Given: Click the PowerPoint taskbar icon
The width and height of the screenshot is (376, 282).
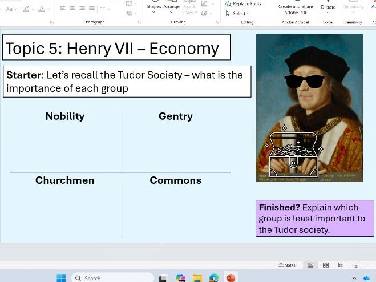Looking at the screenshot, I should tap(231, 277).
